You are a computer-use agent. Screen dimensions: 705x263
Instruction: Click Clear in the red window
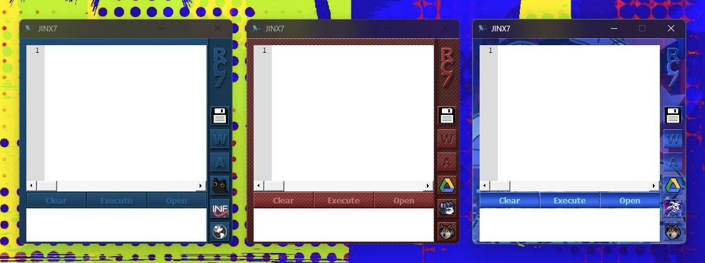coord(283,200)
